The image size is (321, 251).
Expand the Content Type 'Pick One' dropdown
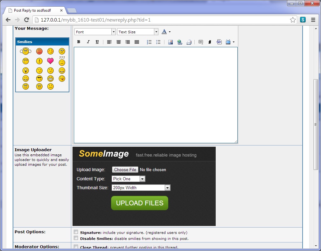tap(128, 179)
